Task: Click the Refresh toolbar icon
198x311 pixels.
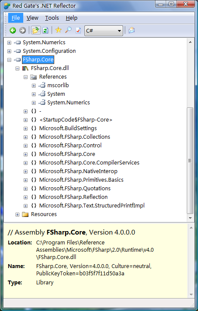Action: point(46,30)
